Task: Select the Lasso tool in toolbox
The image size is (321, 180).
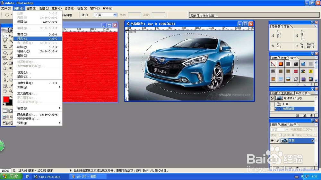Action: [x=5, y=41]
